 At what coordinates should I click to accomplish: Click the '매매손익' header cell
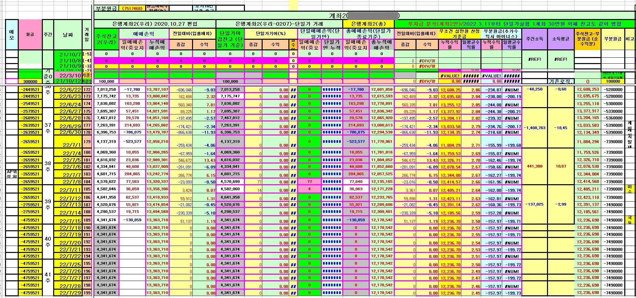pyautogui.click(x=144, y=34)
